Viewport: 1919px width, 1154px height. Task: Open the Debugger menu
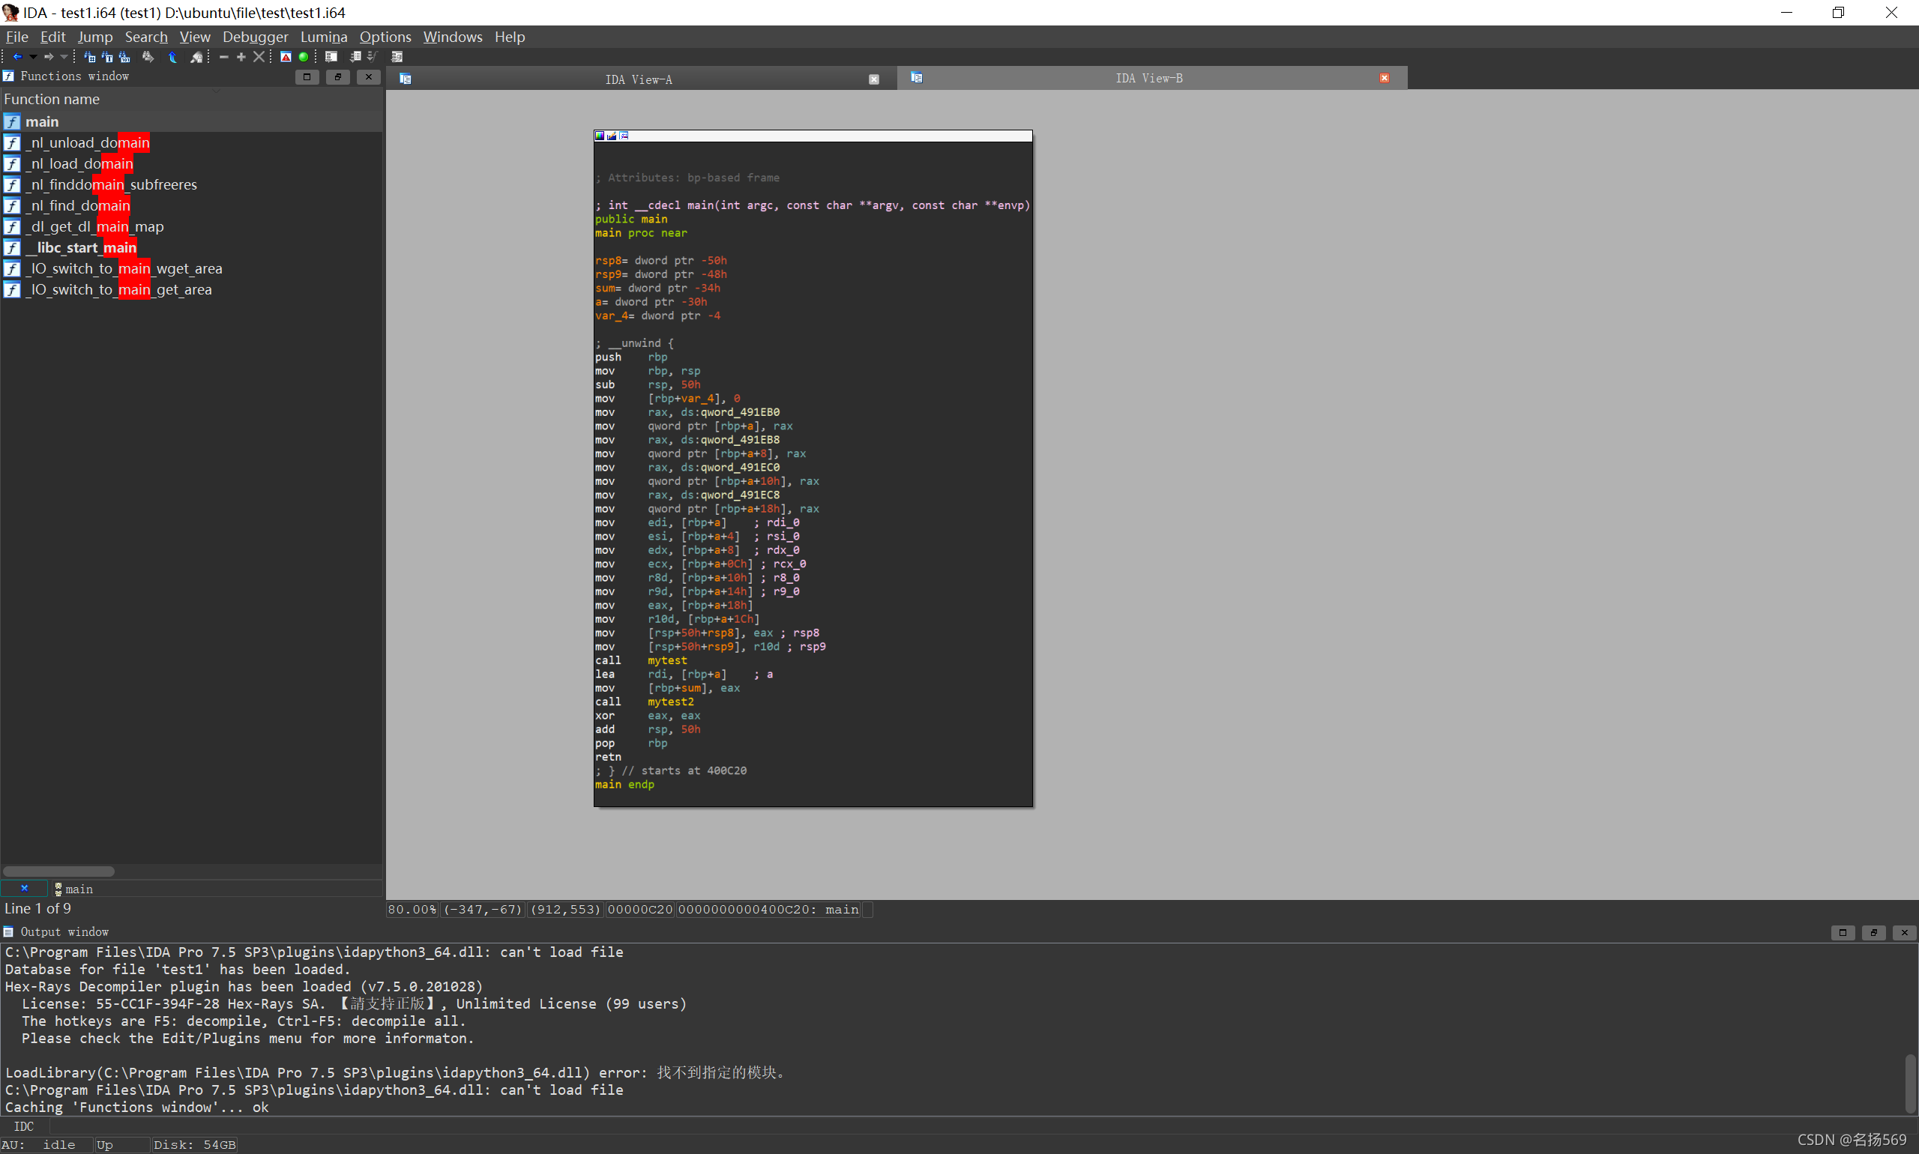point(254,37)
